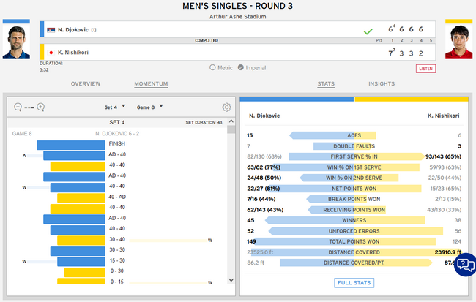Open N. Djokovic player name link
Viewport: 476px width, 302px height.
73,30
